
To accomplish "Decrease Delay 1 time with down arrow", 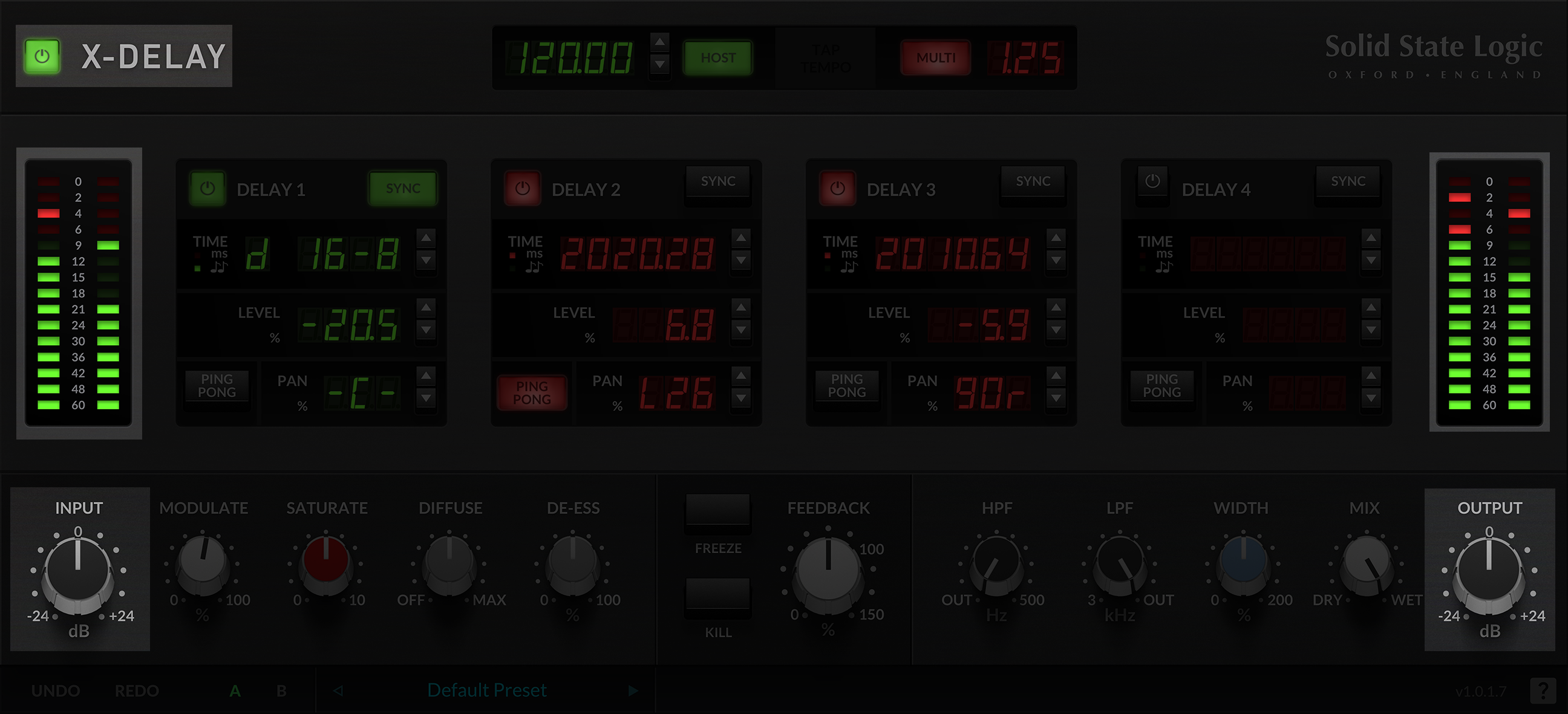I will [426, 261].
